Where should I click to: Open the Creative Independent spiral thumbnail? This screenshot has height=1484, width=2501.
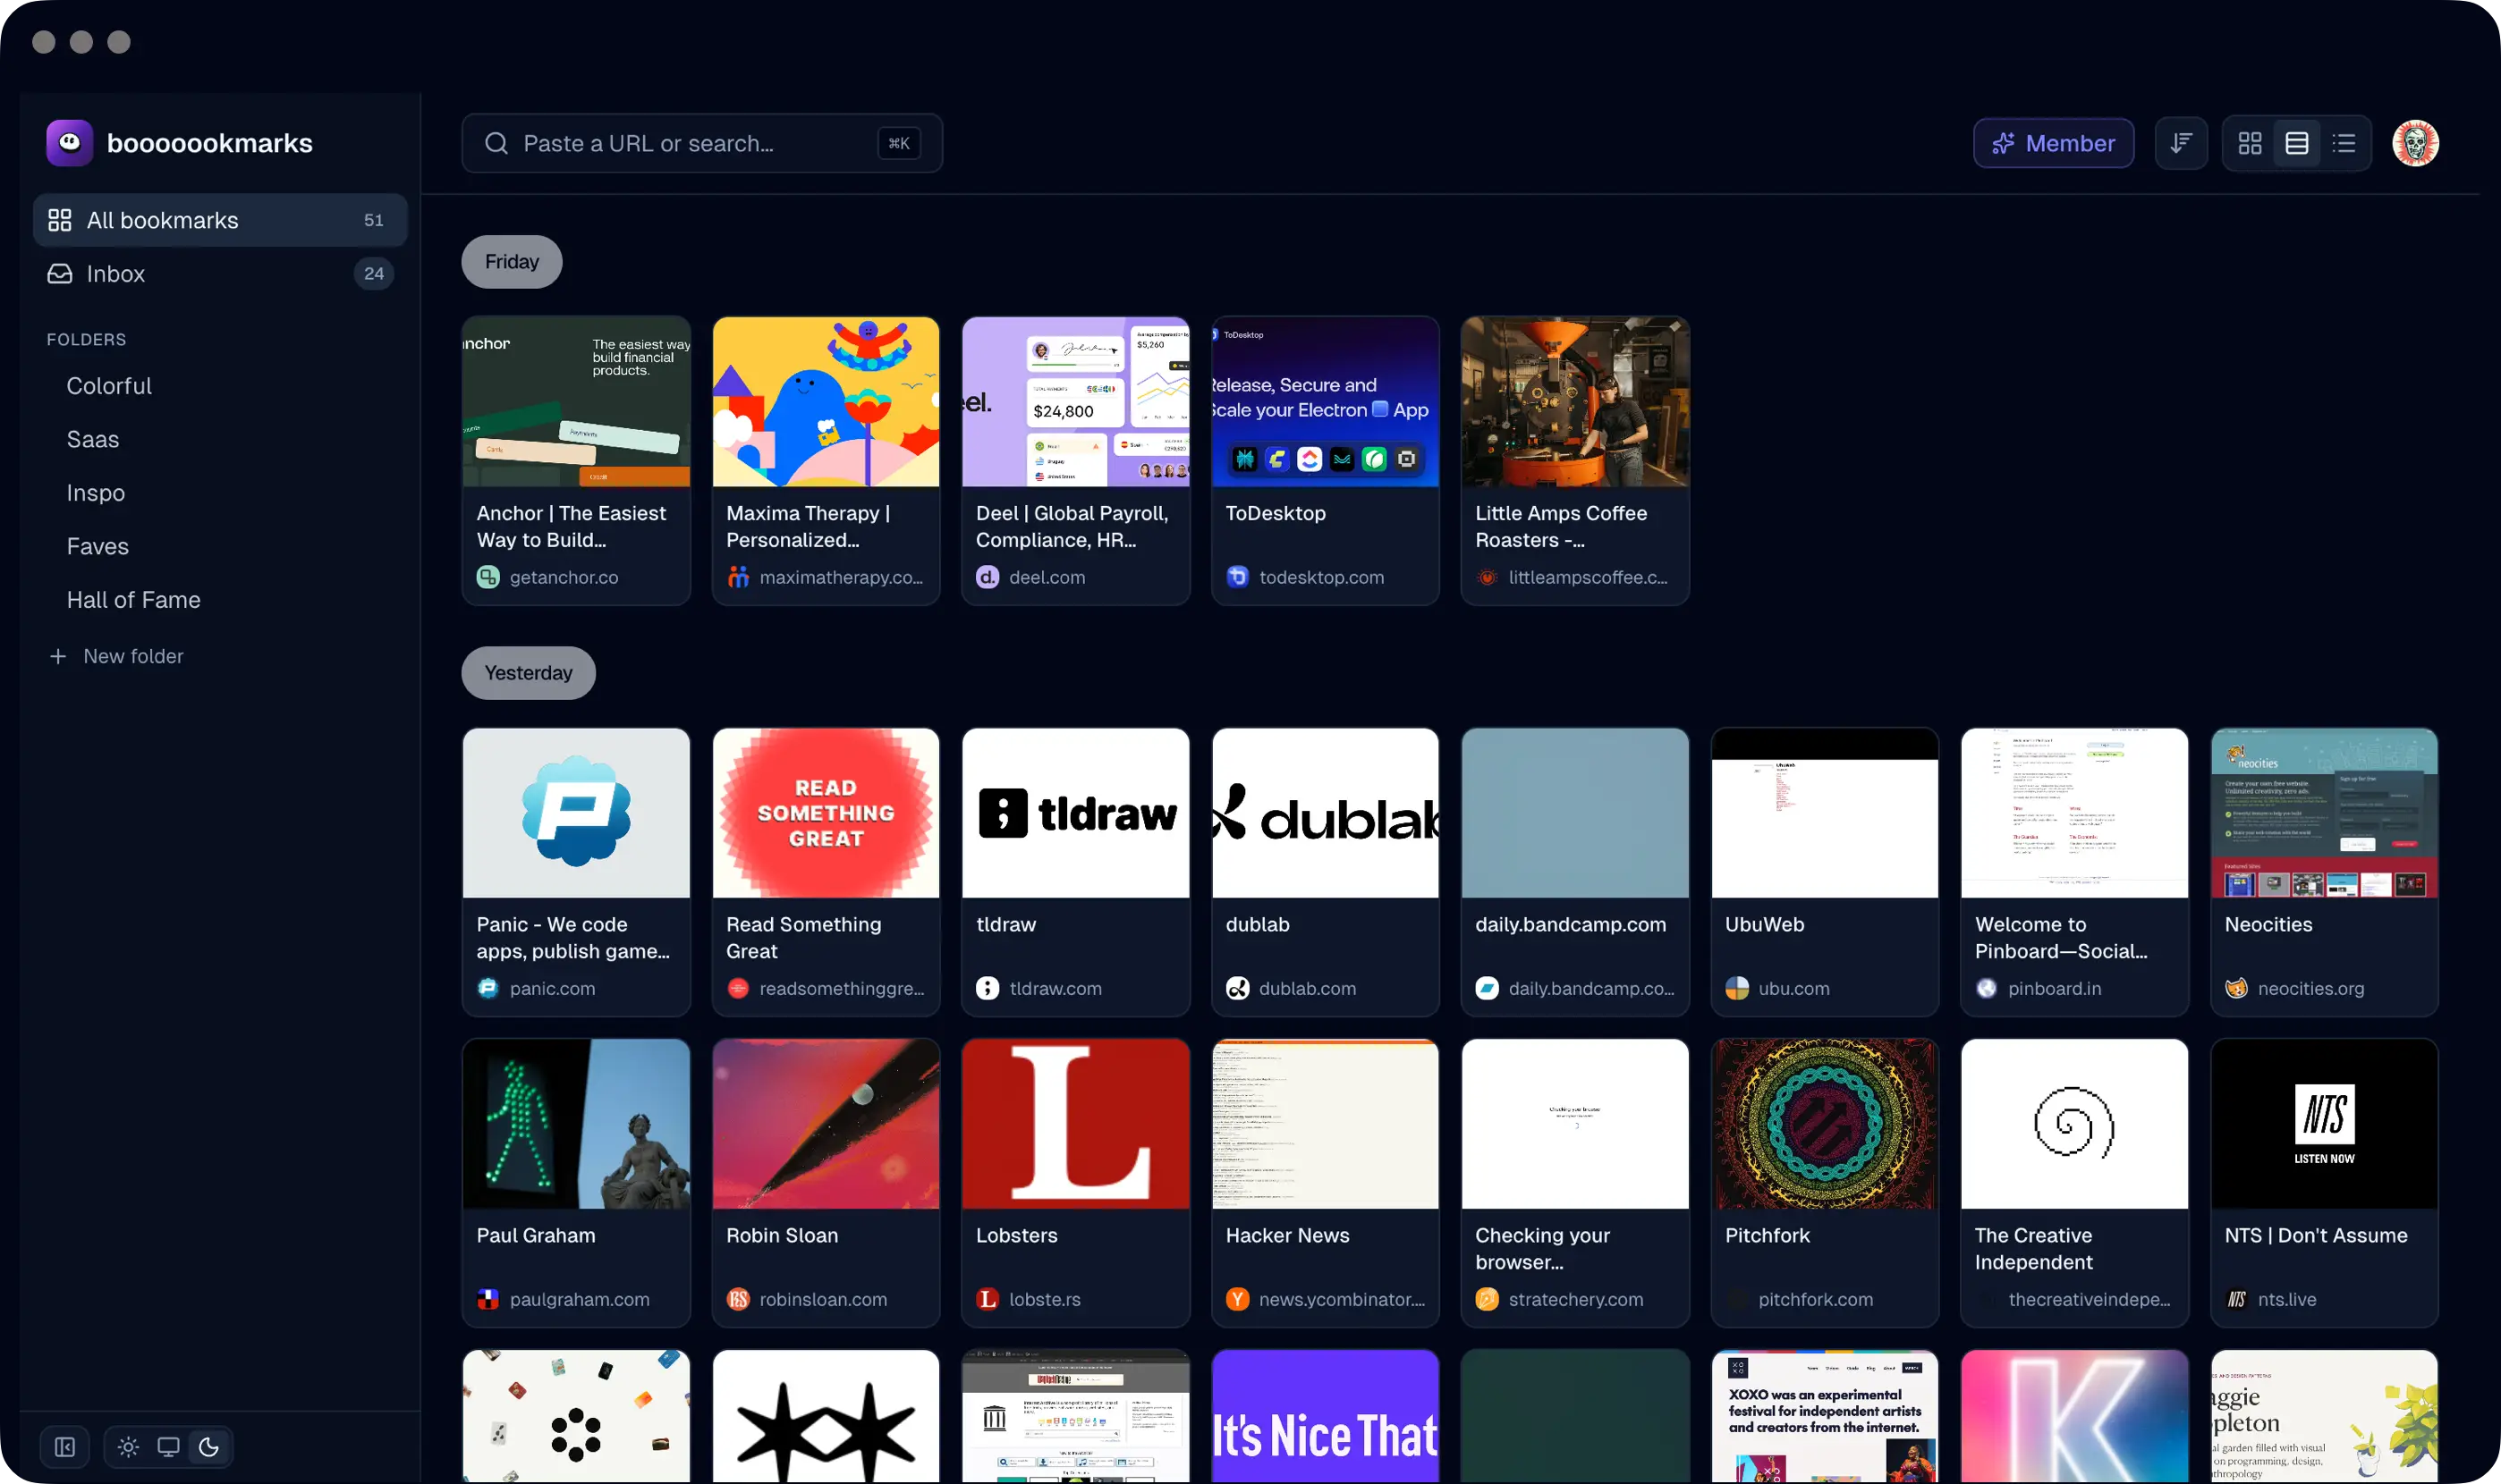click(2075, 1124)
